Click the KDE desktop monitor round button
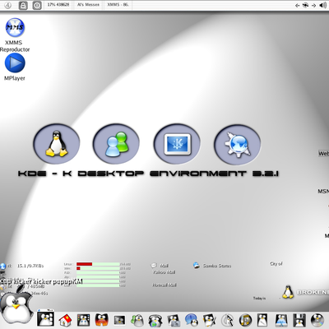Image resolution: width=329 pixels, height=329 pixels. 177,144
